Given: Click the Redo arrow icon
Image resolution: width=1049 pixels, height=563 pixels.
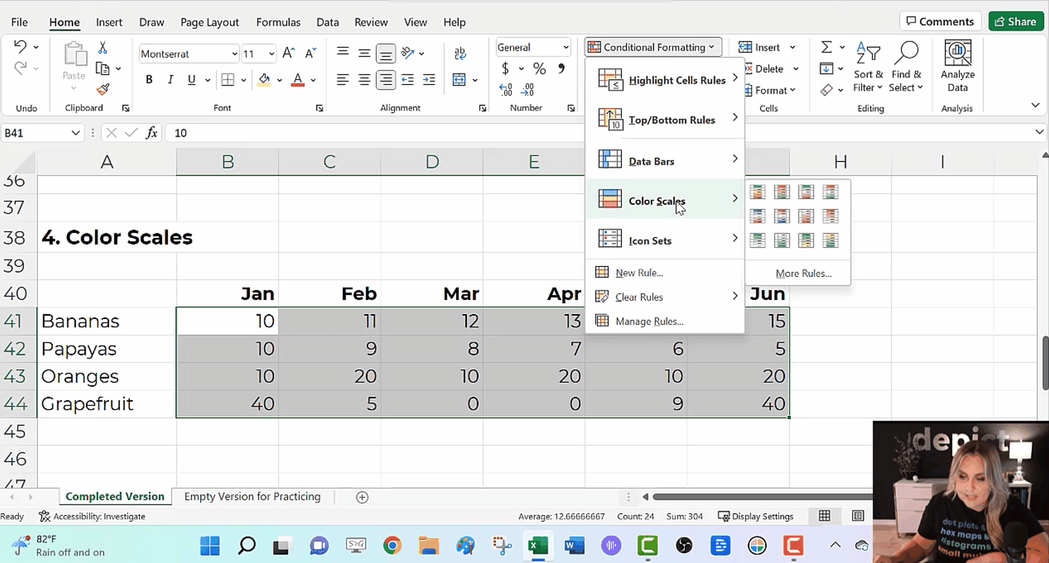Looking at the screenshot, I should point(20,69).
